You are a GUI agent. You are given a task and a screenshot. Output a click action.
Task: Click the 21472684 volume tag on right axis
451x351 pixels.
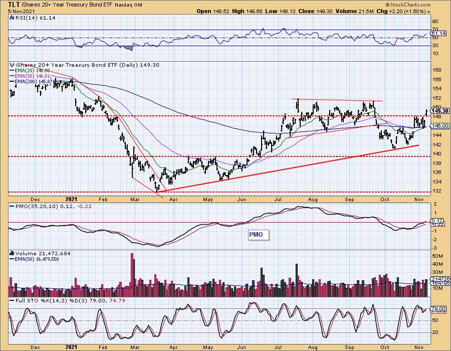coord(441,279)
